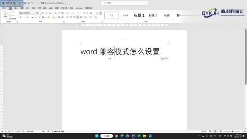Screen dimensions: 247x139
Task: Increase font size with the larger A icon
Action: pyautogui.click(x=43, y=13)
